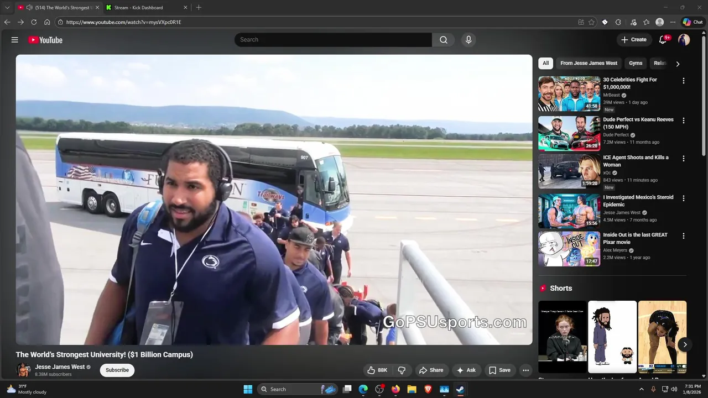
Task: Open I Investigated Mexico's Steroid Epidemic title
Action: click(638, 201)
